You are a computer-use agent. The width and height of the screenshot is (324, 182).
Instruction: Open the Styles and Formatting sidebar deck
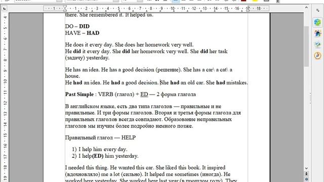(317, 33)
